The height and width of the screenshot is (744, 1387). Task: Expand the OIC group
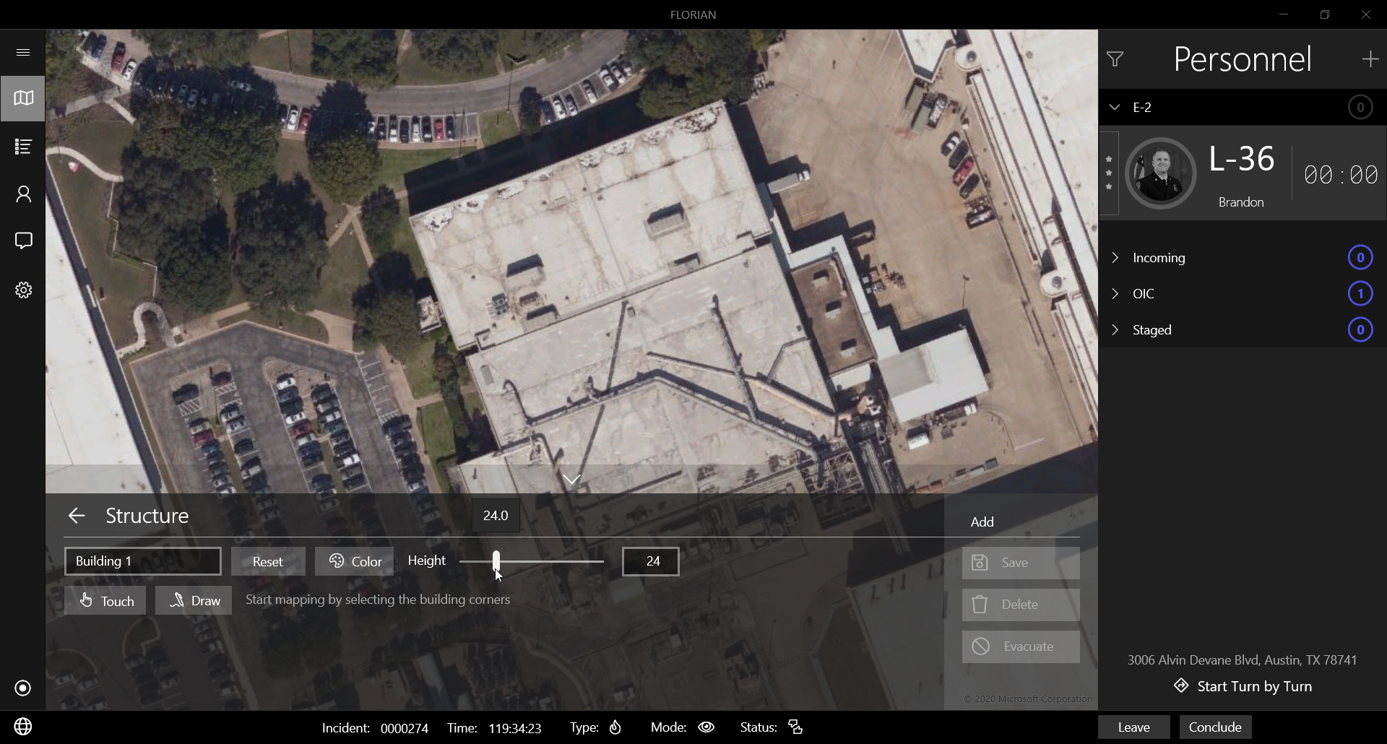tap(1115, 294)
